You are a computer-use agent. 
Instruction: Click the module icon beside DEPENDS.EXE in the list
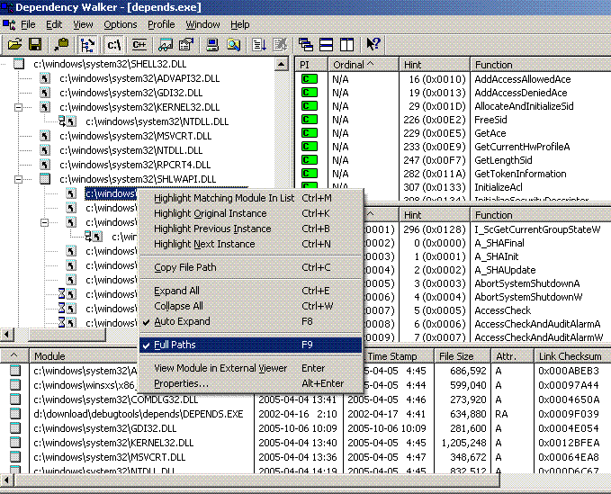click(15, 414)
